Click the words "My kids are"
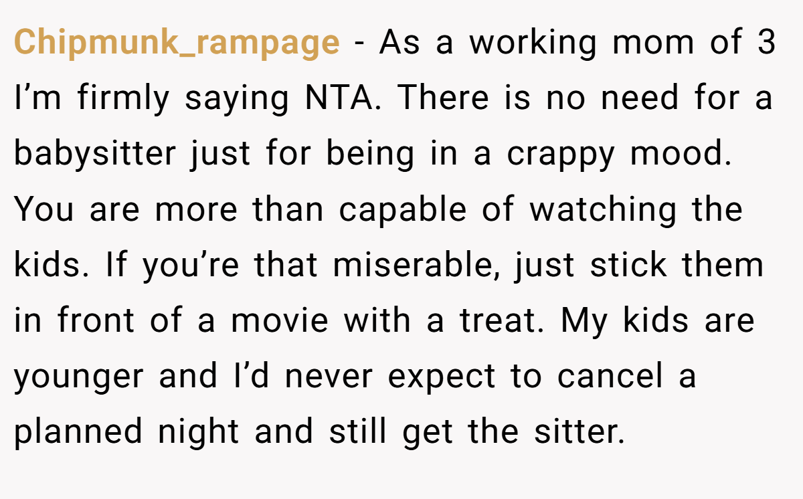Image resolution: width=803 pixels, height=499 pixels. 658,321
